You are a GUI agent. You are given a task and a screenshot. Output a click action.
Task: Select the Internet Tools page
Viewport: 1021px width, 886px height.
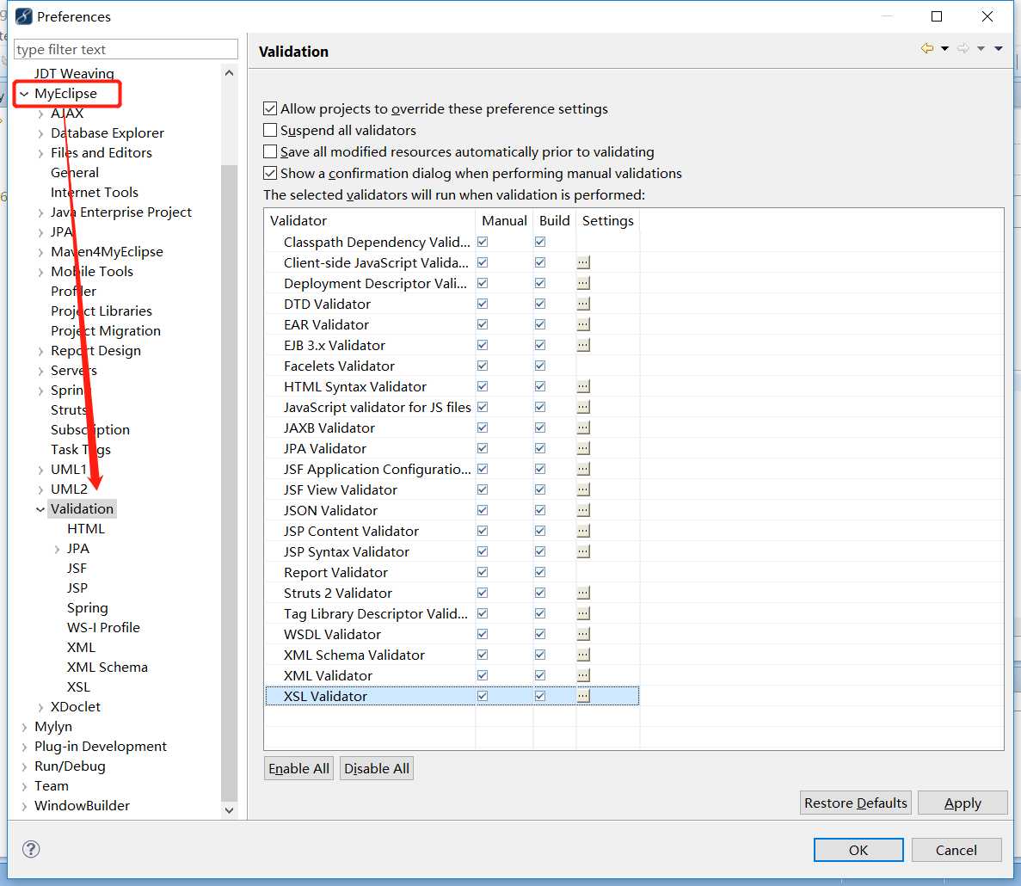pyautogui.click(x=95, y=192)
